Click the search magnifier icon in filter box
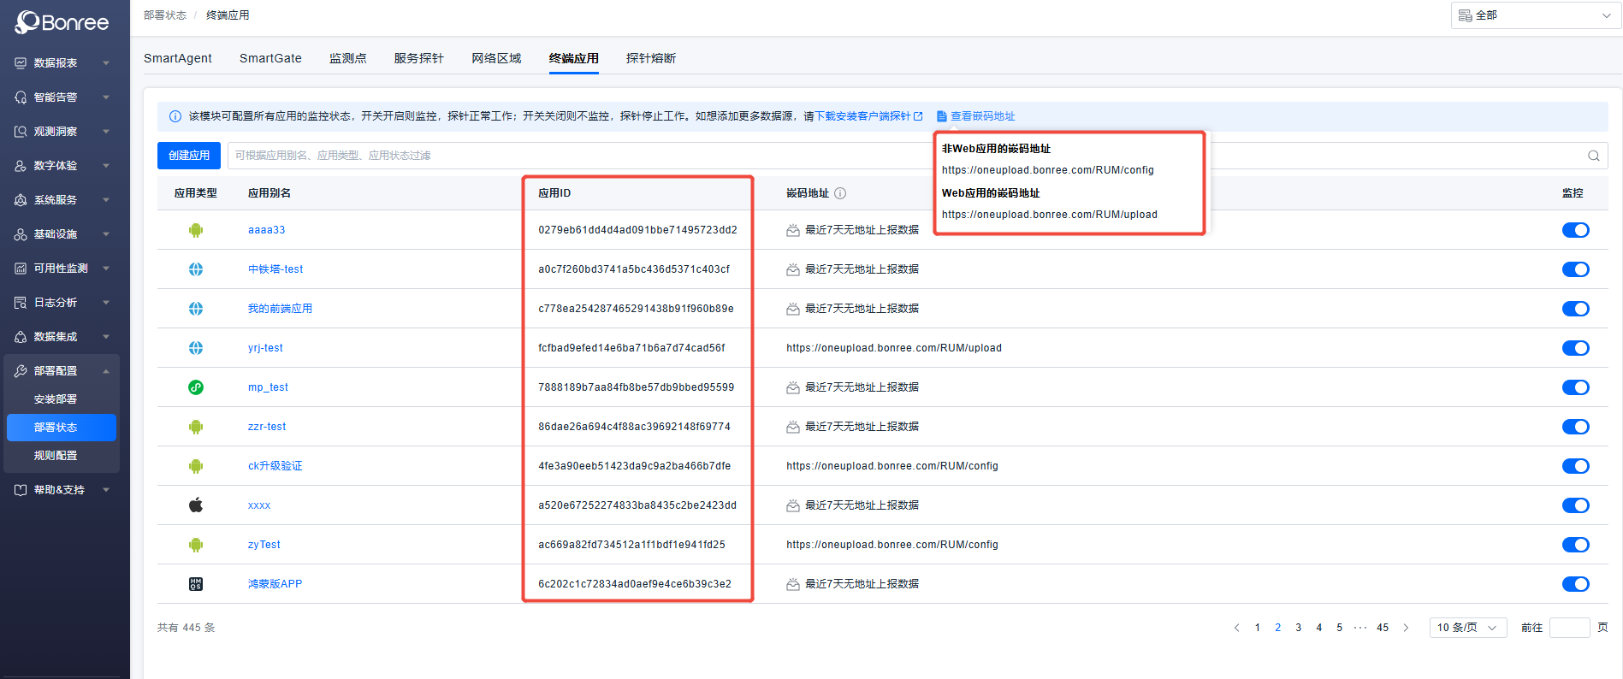 coord(1593,156)
